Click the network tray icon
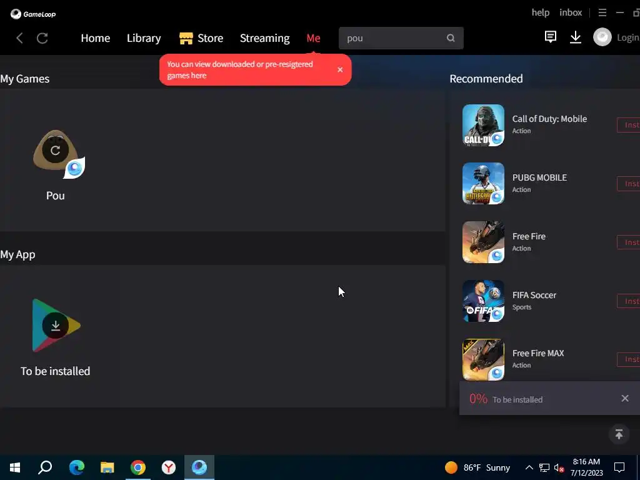The width and height of the screenshot is (640, 480). (x=544, y=467)
